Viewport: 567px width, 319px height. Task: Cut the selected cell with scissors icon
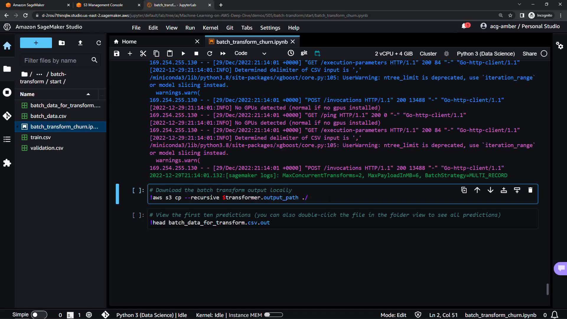pyautogui.click(x=143, y=53)
